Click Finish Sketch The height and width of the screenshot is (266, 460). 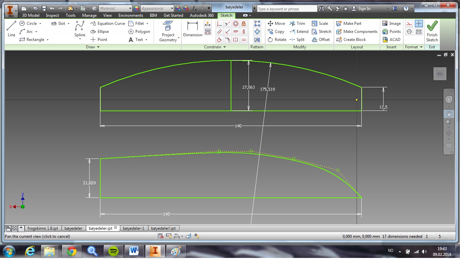tap(432, 31)
